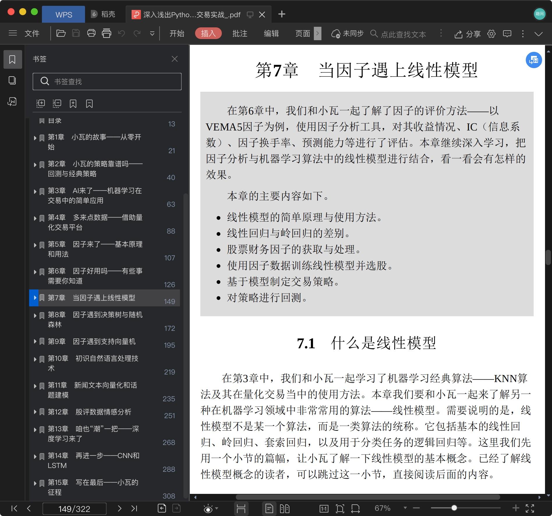Expand the 第10章 bookmark
The image size is (552, 516).
[x=35, y=359]
